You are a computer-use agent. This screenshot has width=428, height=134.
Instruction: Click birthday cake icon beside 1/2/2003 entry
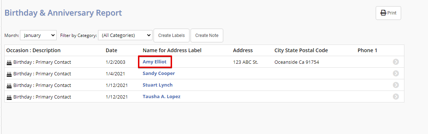coord(9,62)
